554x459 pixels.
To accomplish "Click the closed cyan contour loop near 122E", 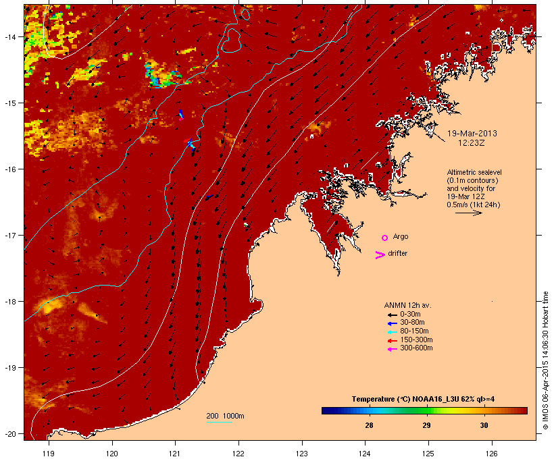I will [x=231, y=40].
